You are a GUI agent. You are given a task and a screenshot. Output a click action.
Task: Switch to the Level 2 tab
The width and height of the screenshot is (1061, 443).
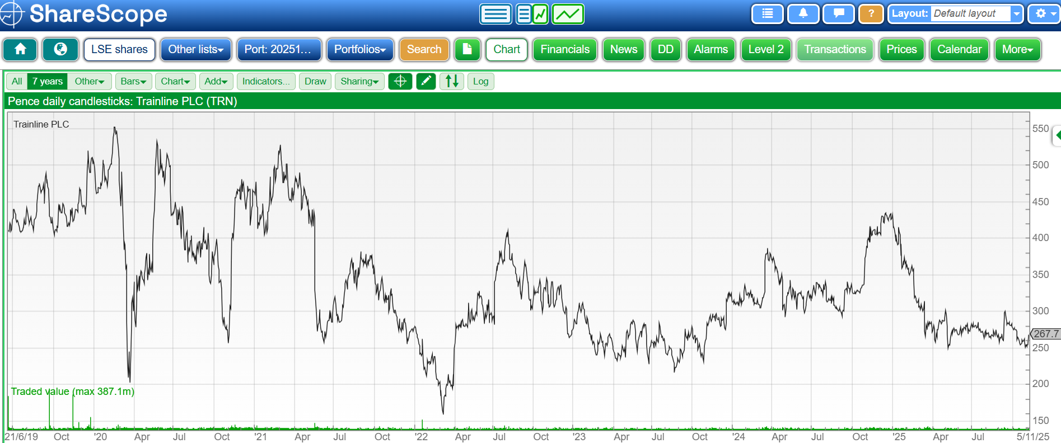click(766, 49)
